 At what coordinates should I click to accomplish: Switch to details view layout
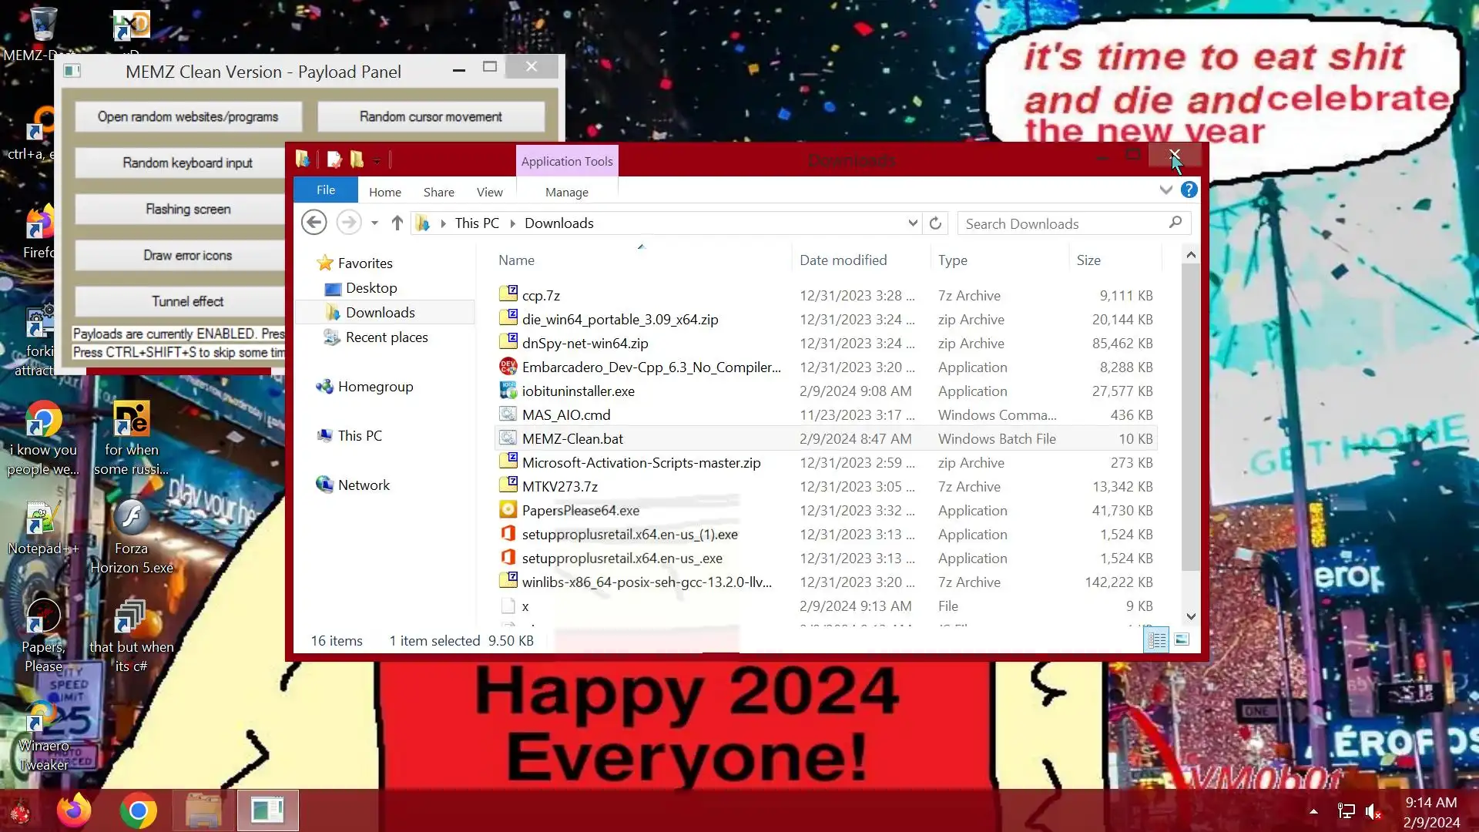click(x=1156, y=639)
